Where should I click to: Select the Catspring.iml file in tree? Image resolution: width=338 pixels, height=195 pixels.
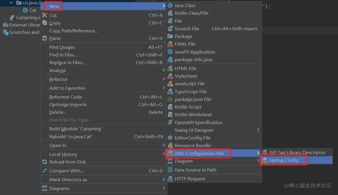(x=25, y=18)
